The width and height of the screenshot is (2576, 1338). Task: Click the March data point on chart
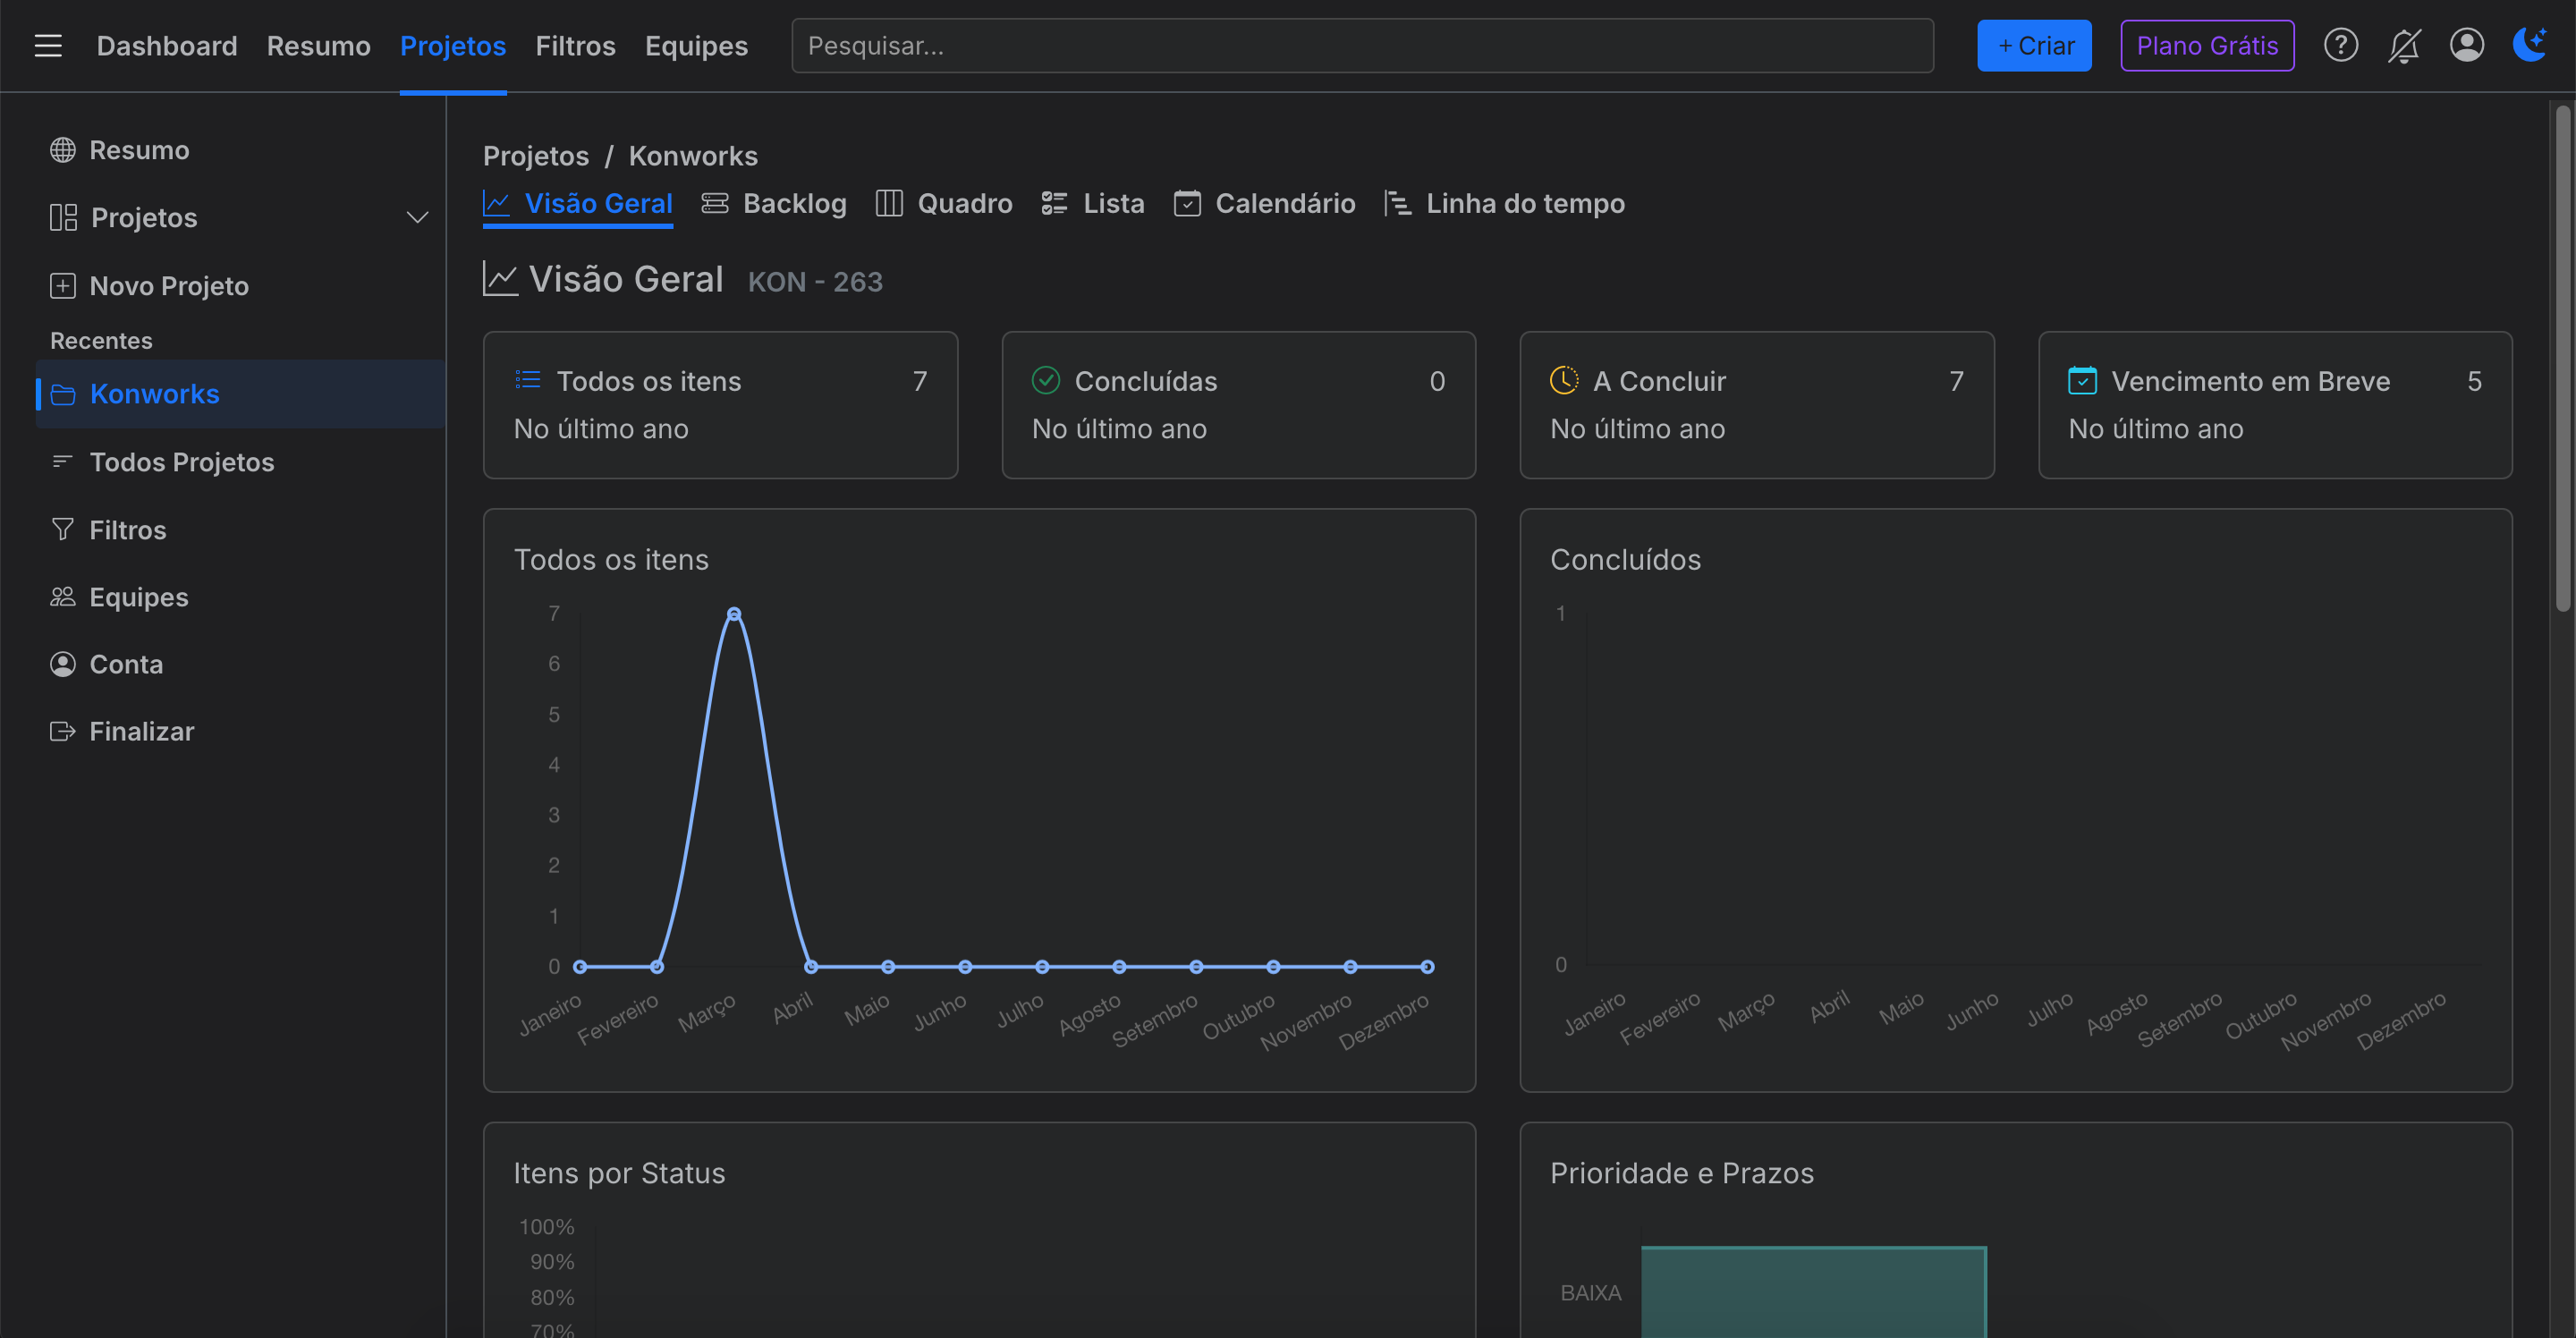[734, 614]
